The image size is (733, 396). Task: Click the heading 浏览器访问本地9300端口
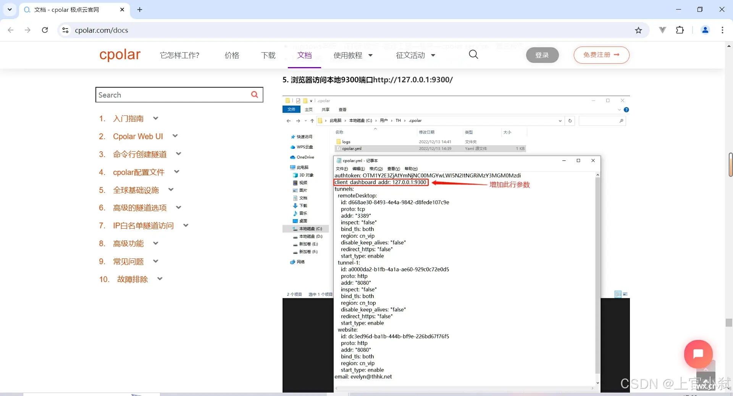pos(368,80)
